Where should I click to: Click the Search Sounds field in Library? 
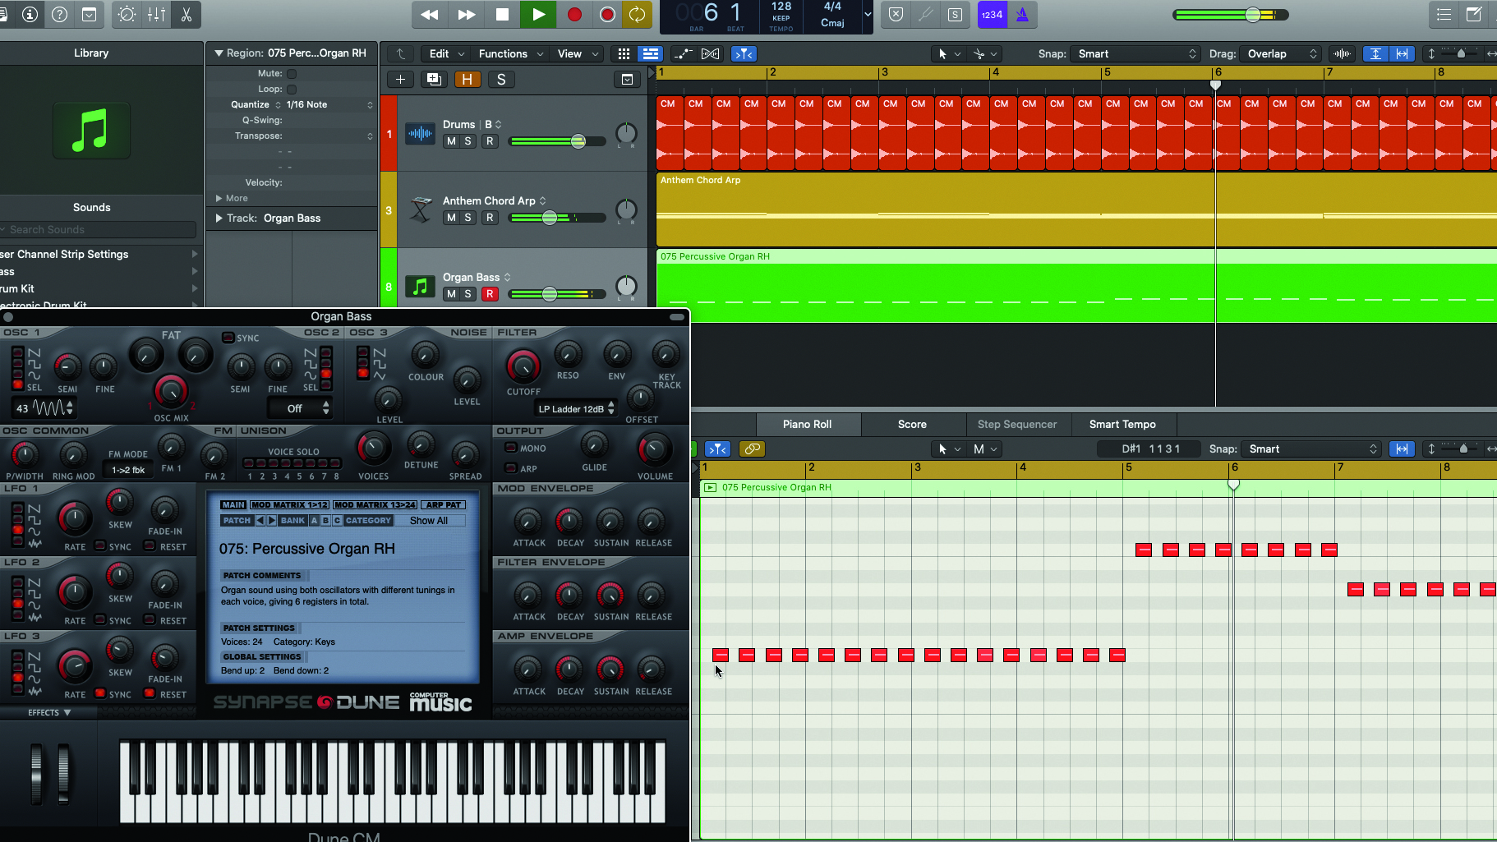(x=99, y=230)
